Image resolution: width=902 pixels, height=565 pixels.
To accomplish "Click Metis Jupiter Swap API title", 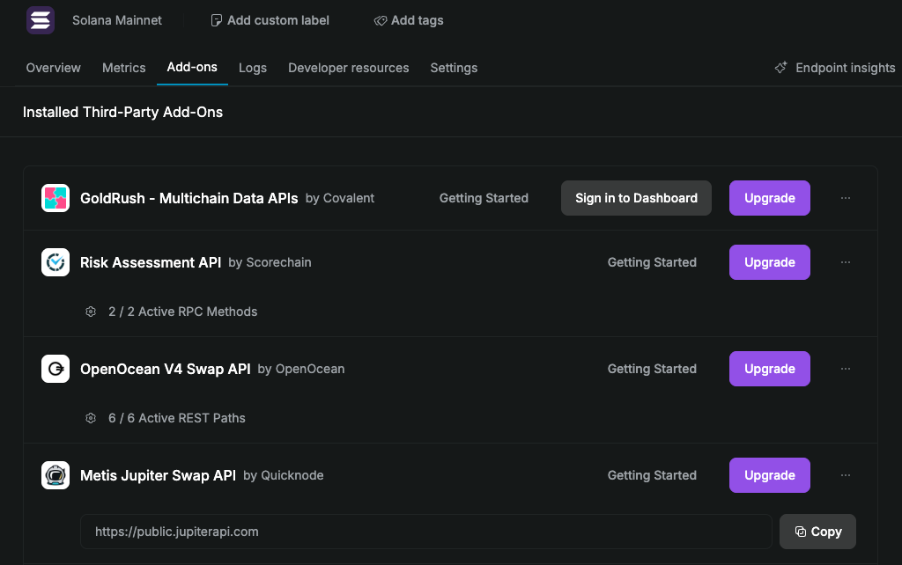I will [158, 475].
